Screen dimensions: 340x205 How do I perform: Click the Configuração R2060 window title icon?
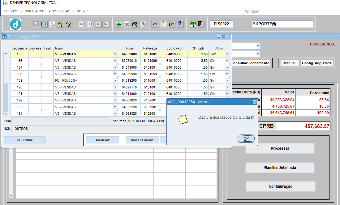5,36
